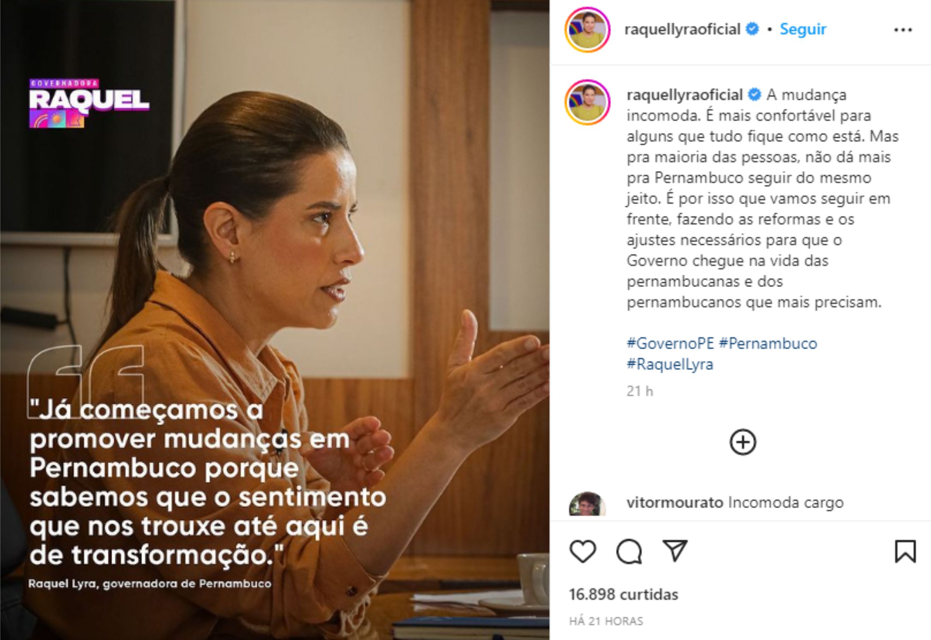Open the caption profile avatar

coord(588,102)
